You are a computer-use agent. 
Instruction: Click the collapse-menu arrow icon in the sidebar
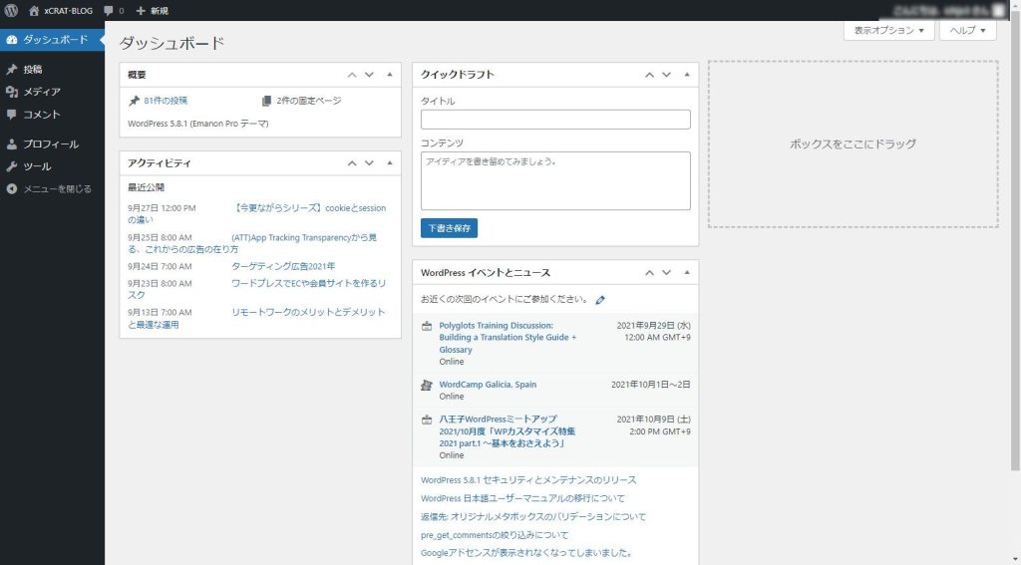[x=12, y=188]
